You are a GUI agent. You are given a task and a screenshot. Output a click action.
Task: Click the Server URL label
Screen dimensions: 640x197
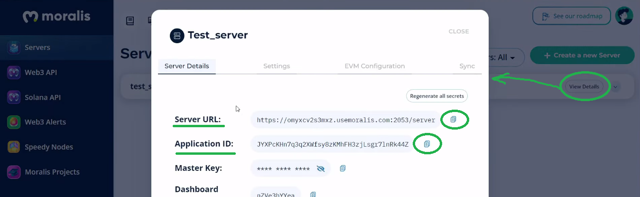[x=198, y=119]
